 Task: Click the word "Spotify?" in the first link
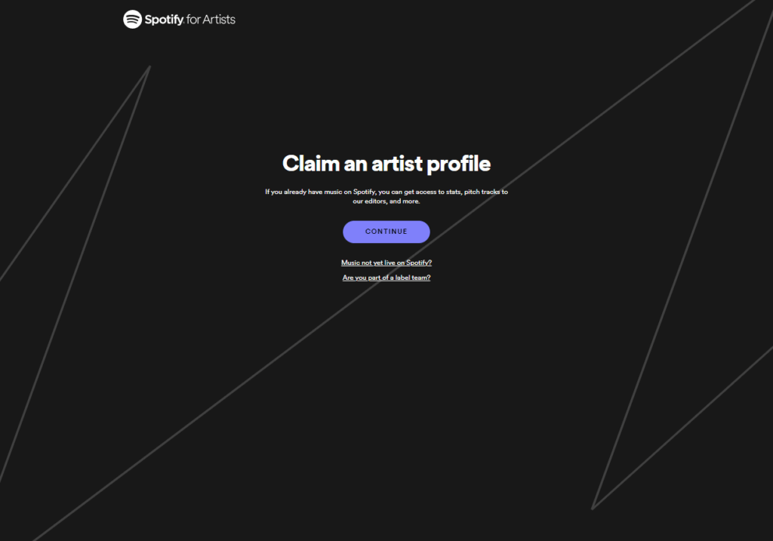pos(418,263)
